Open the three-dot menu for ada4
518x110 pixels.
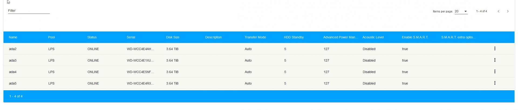(x=495, y=72)
